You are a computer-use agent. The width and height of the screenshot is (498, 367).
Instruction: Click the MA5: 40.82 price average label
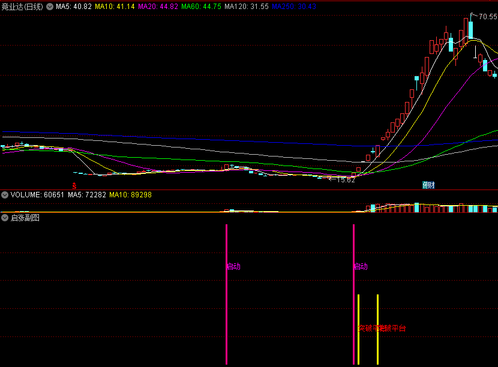pyautogui.click(x=74, y=7)
